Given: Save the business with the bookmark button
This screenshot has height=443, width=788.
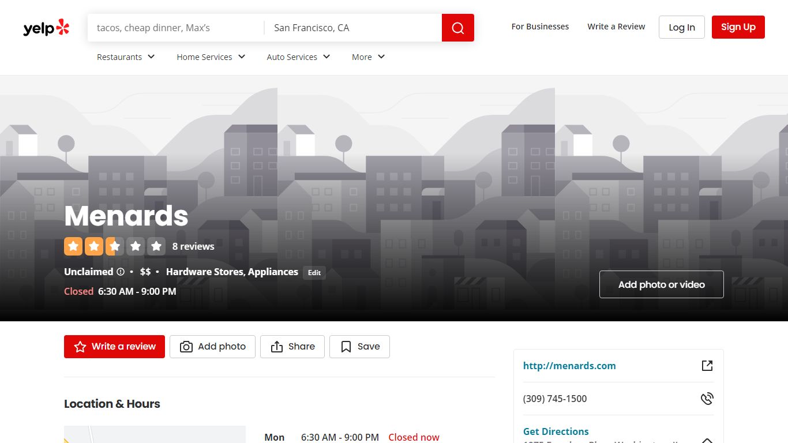Looking at the screenshot, I should pos(359,347).
